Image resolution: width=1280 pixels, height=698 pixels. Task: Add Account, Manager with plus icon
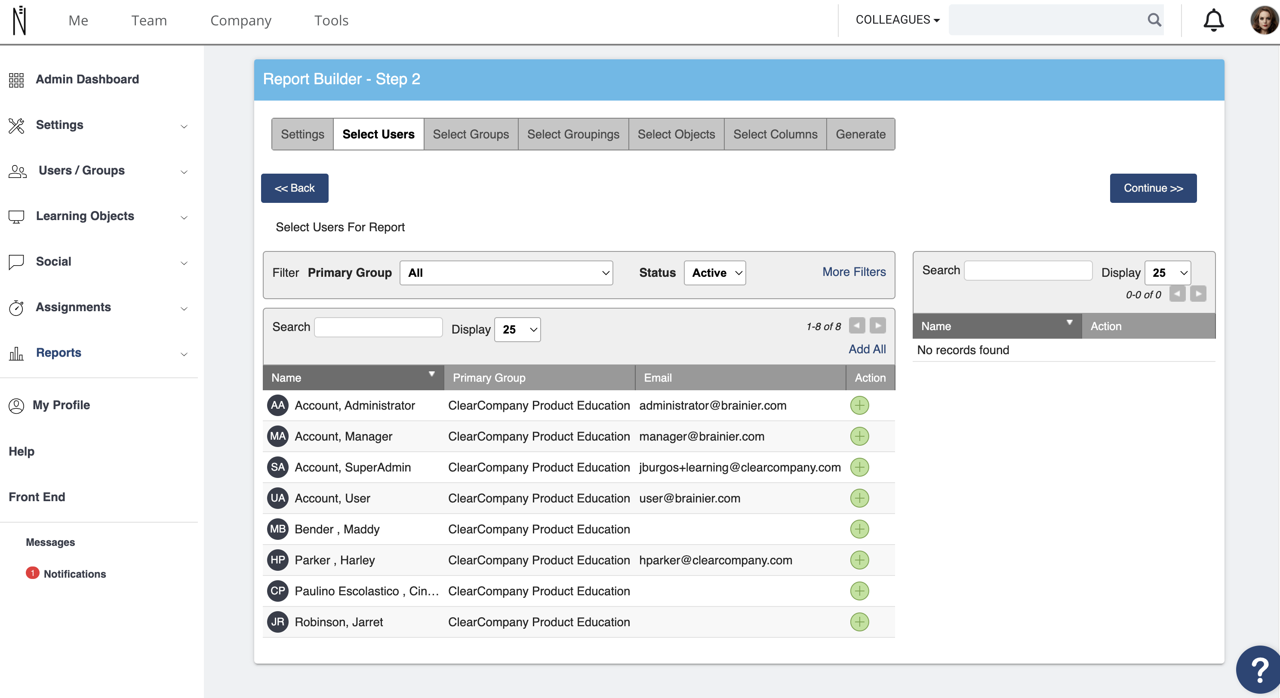click(859, 436)
